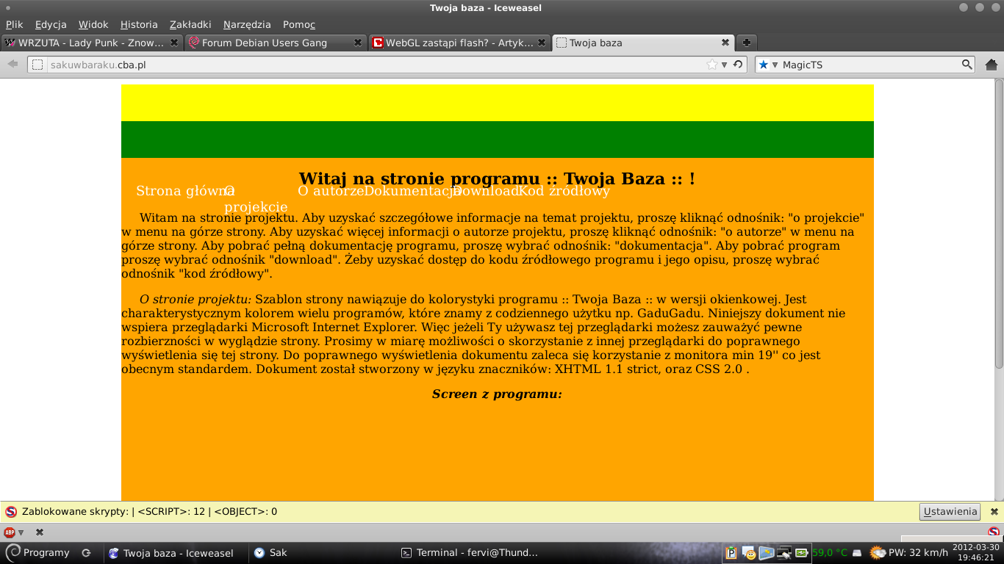1004x564 pixels.
Task: Click the search magnifier icon
Action: [967, 65]
